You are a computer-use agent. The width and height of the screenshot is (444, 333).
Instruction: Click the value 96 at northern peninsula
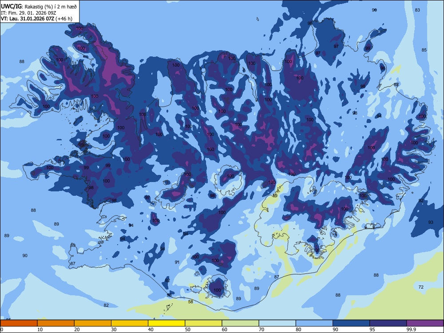310,23
